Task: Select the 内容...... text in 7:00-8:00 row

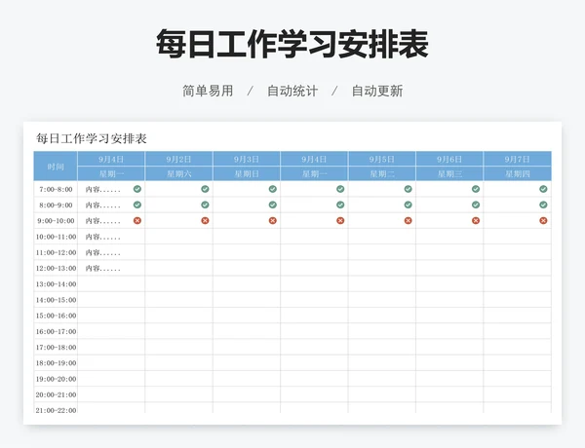Action: coord(103,189)
